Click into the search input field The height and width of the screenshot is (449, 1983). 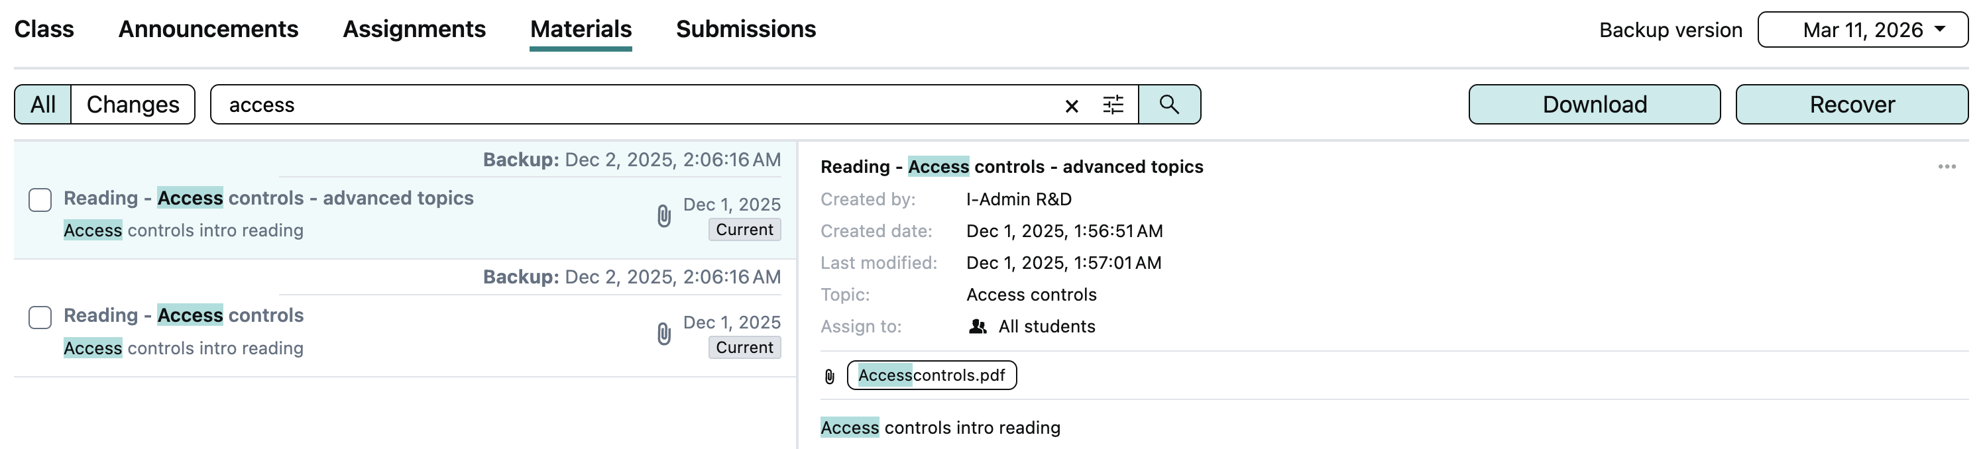[x=631, y=105]
